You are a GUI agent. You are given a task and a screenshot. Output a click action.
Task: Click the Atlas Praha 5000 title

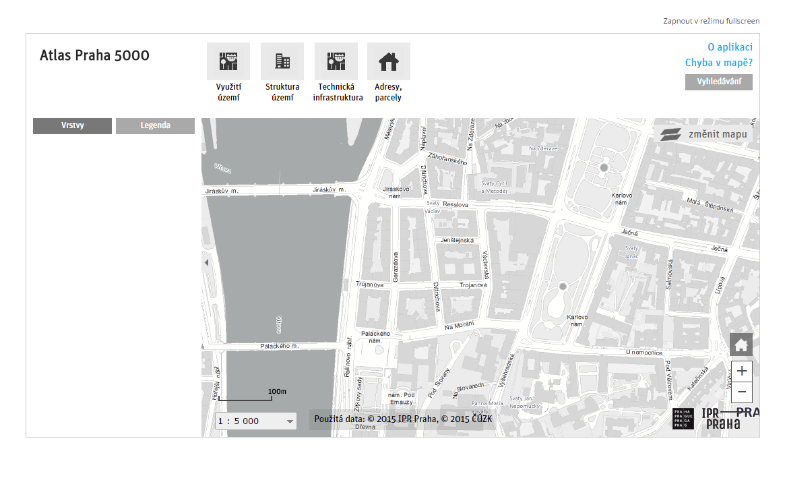point(94,55)
